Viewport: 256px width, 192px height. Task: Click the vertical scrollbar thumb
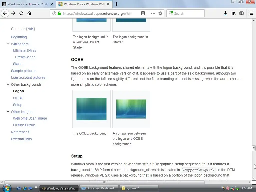pos(254,148)
